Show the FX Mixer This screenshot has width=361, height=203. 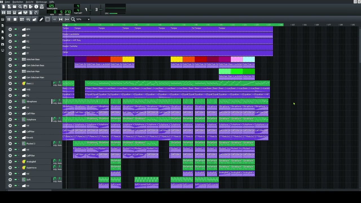(x=25, y=12)
